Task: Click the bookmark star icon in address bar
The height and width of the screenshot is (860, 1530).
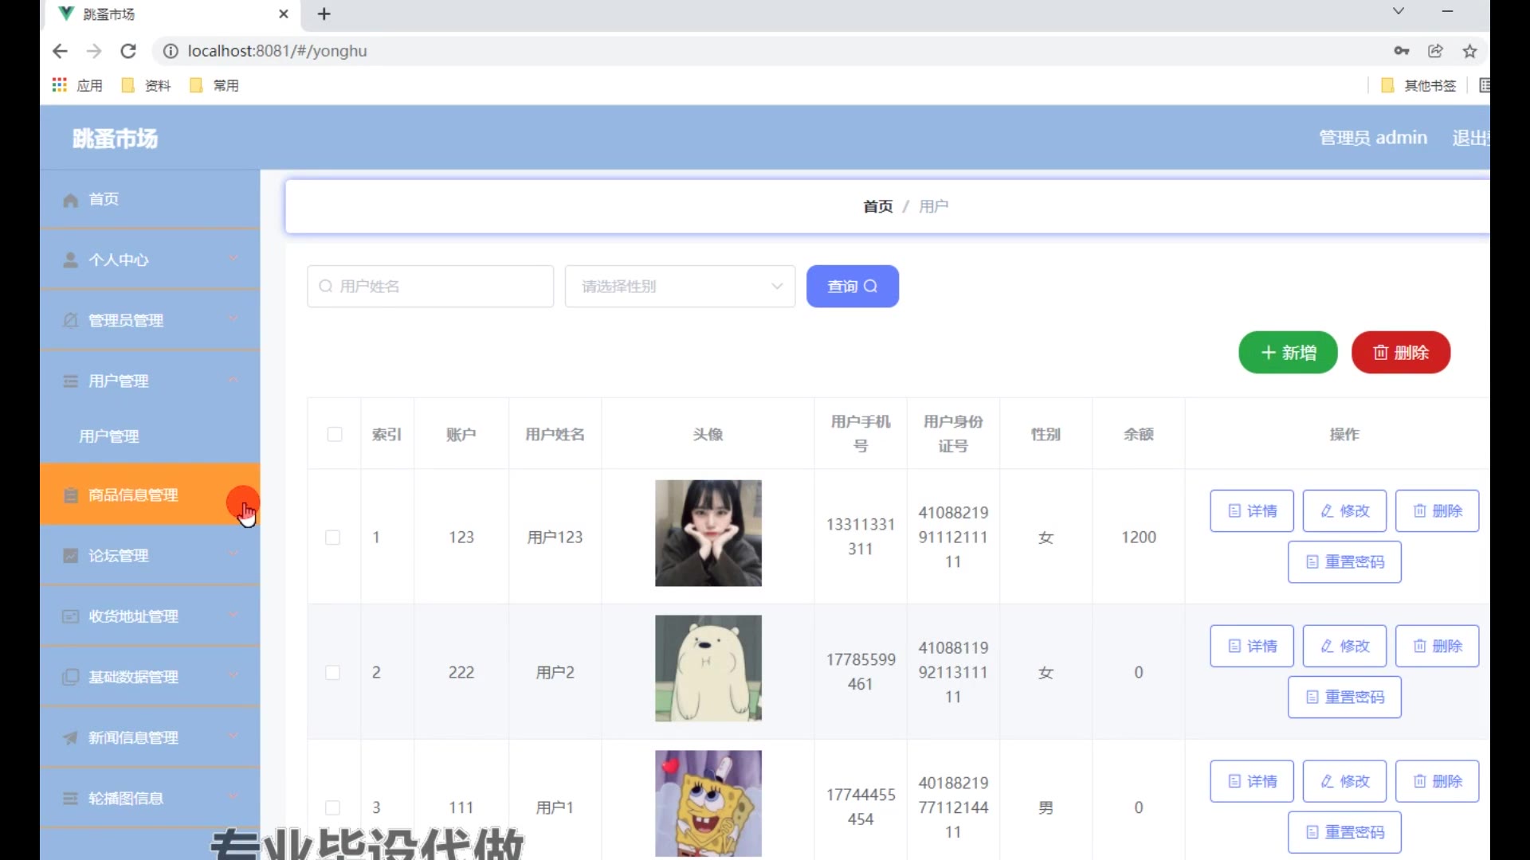Action: [x=1470, y=51]
